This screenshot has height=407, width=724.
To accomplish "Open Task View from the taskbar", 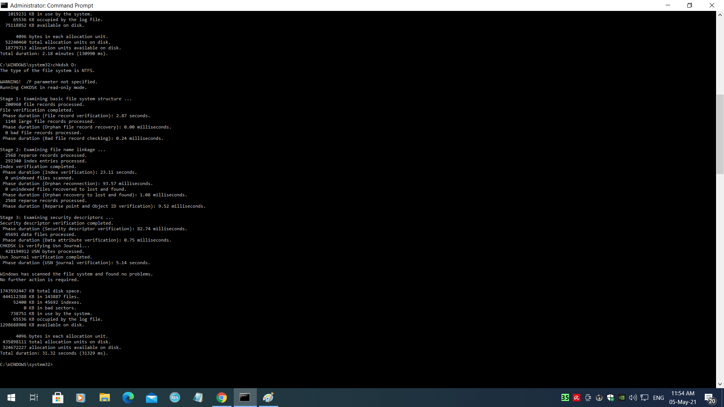I will pyautogui.click(x=34, y=398).
